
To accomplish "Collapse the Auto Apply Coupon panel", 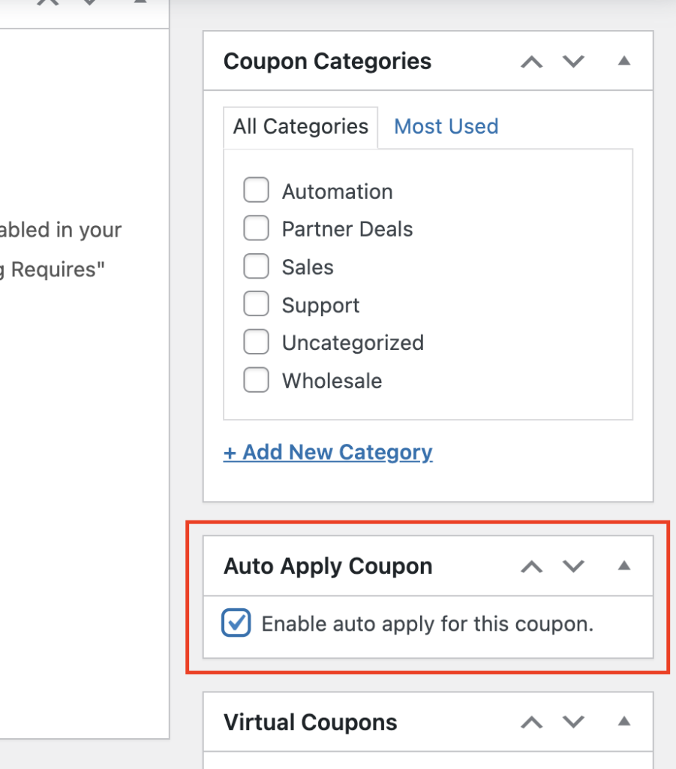I will click(x=623, y=565).
